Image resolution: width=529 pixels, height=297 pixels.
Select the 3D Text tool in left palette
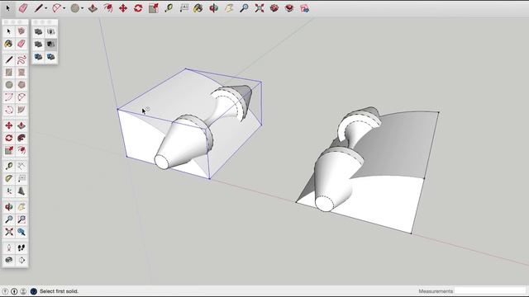(21, 191)
